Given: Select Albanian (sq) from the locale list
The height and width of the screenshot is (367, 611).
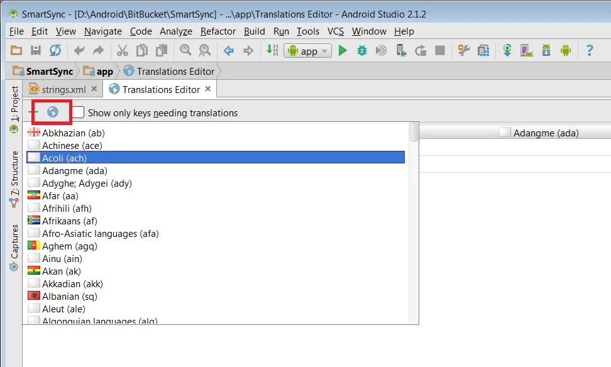Looking at the screenshot, I should pos(216,297).
